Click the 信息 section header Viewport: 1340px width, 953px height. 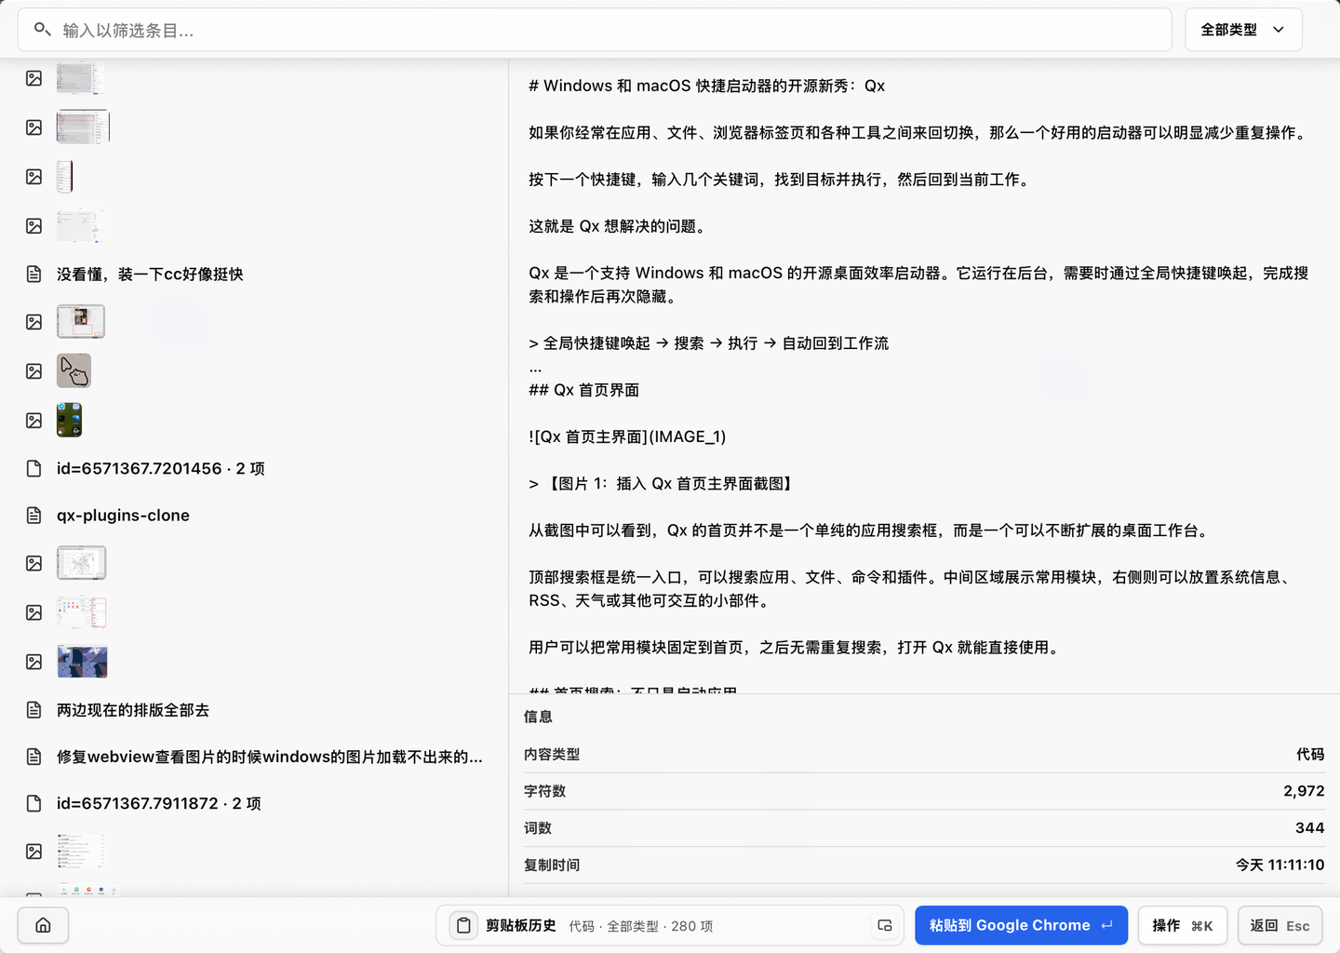(x=538, y=717)
